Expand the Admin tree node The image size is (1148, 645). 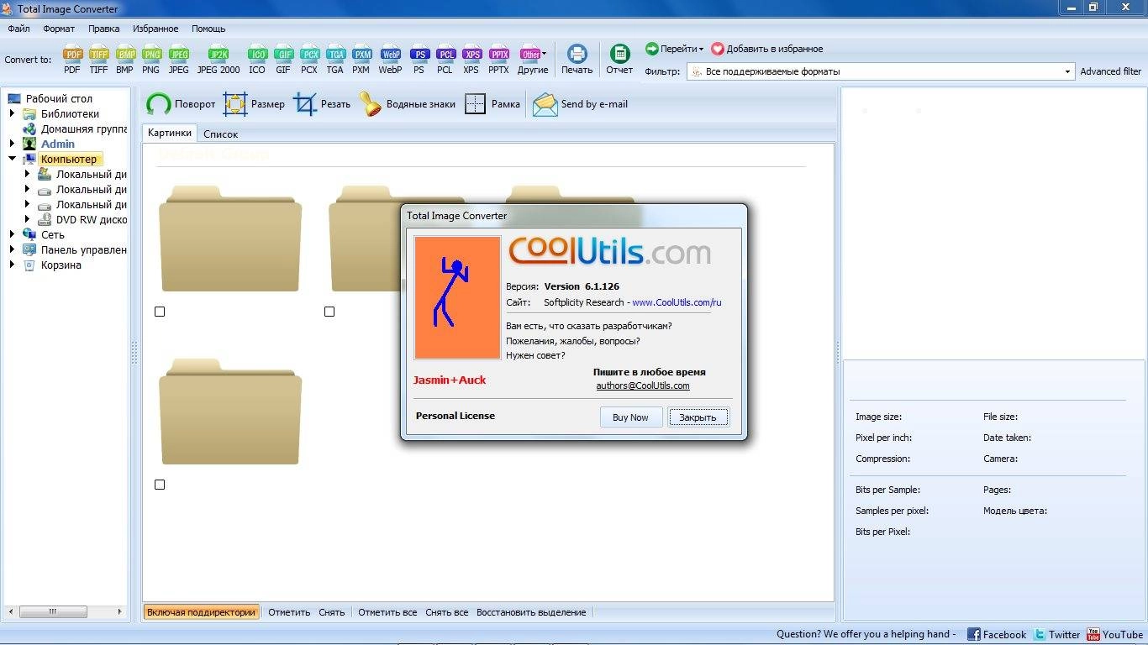pos(12,144)
